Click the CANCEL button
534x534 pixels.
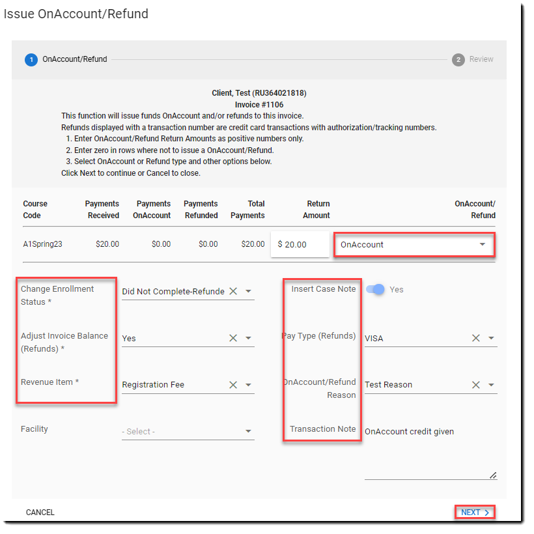point(40,513)
